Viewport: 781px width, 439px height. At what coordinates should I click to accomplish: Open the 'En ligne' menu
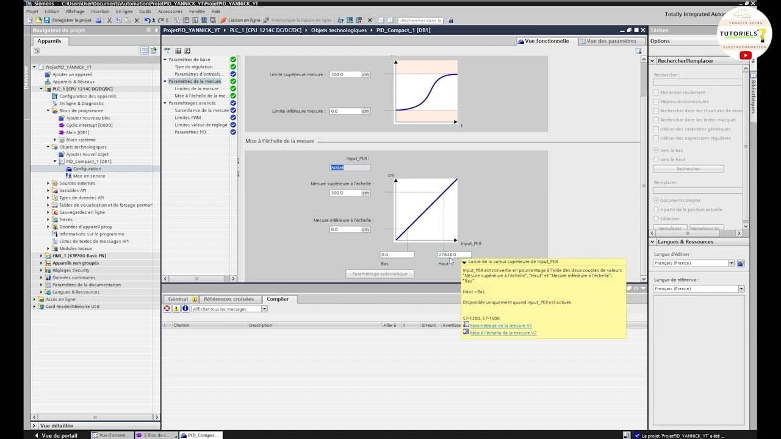point(124,12)
